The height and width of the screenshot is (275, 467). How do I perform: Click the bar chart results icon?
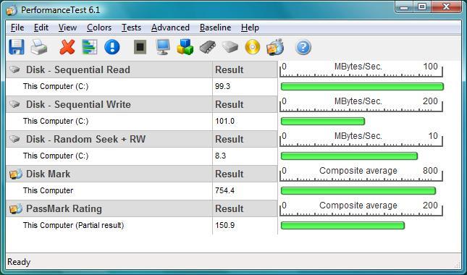[x=90, y=47]
